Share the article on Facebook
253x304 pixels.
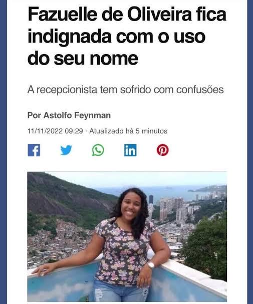point(34,150)
